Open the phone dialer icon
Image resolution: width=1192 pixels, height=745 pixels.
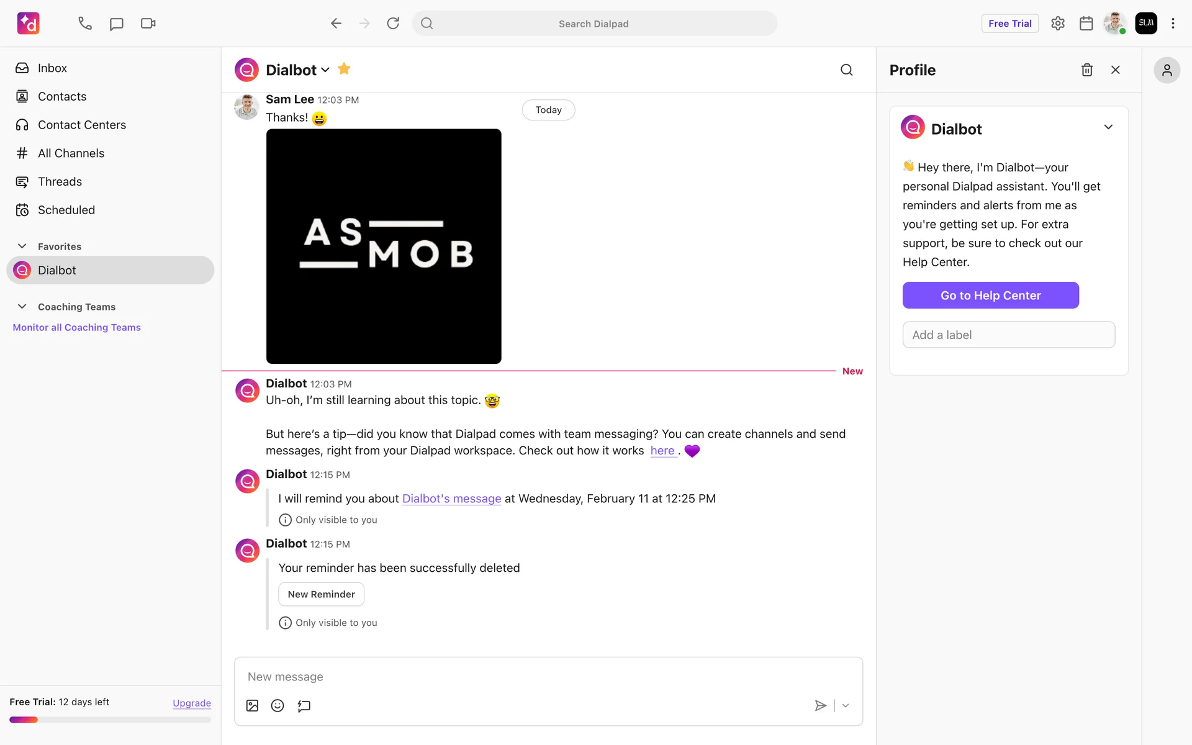(85, 24)
